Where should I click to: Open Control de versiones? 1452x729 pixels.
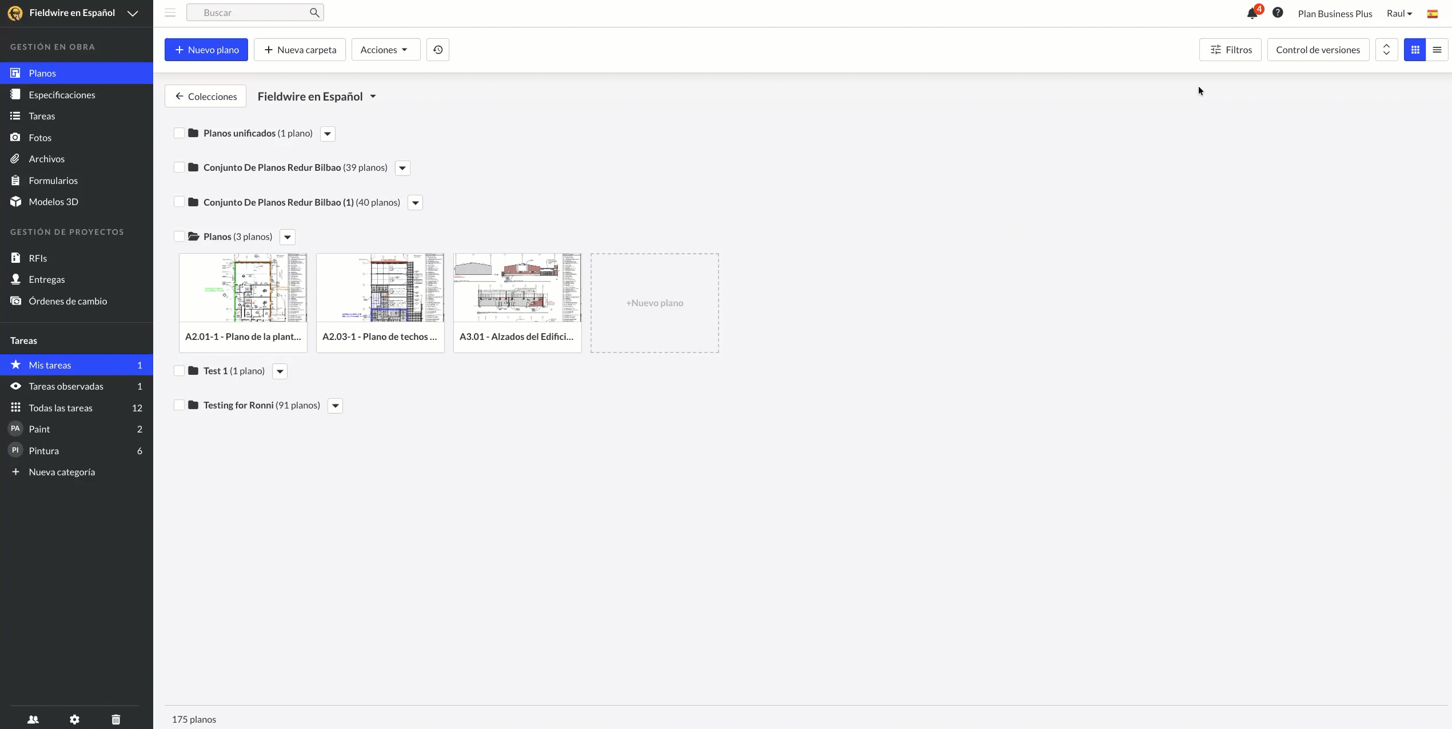click(1318, 50)
